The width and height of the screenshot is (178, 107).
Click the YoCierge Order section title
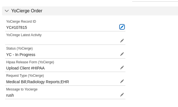(27, 11)
